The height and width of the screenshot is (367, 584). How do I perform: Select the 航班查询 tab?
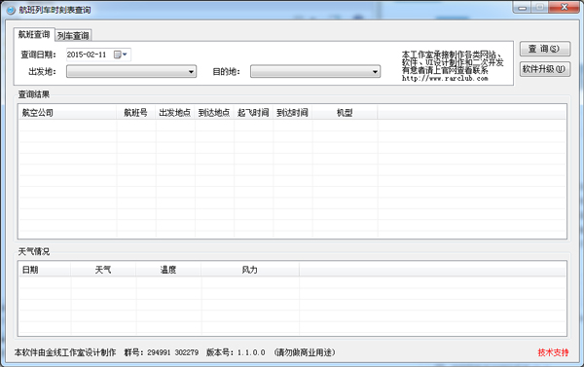pyautogui.click(x=34, y=34)
